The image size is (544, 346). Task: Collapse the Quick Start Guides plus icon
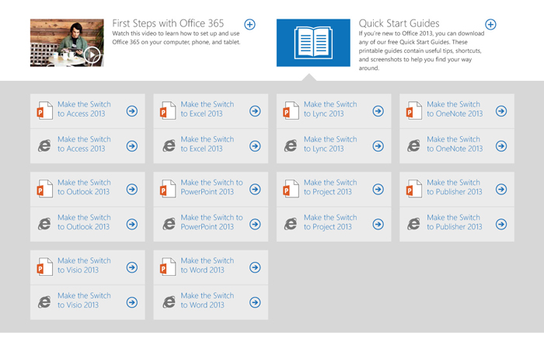pos(490,24)
